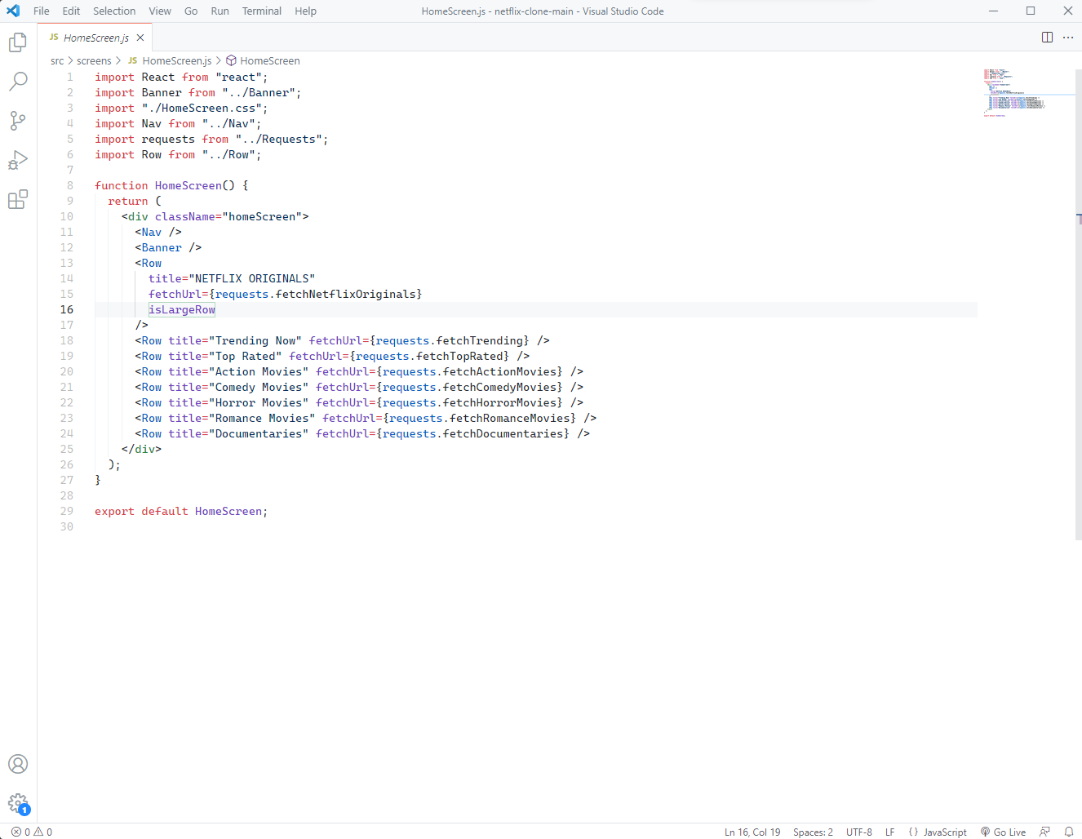Viewport: 1082px width, 839px height.
Task: Click line number 8 in the gutter
Action: [x=70, y=185]
